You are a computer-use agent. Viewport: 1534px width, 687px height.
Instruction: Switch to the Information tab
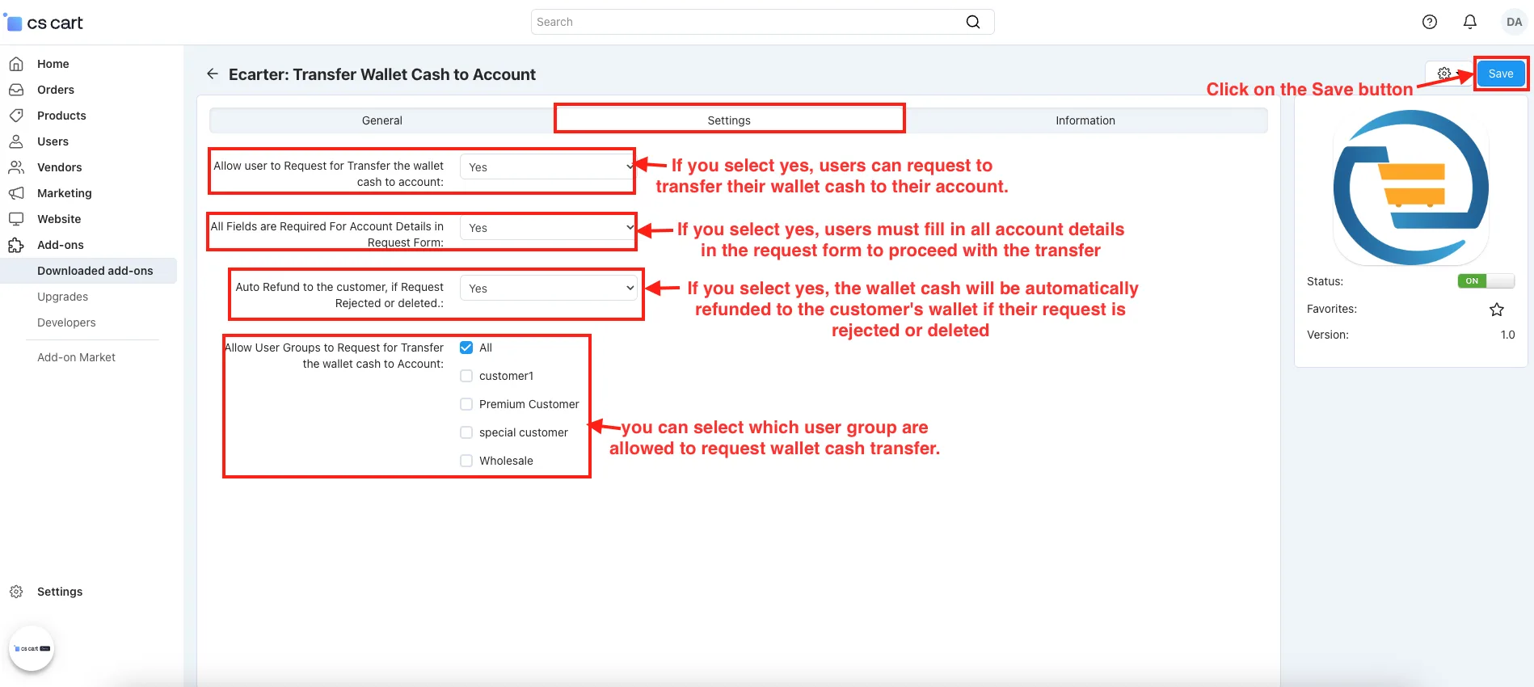point(1085,120)
